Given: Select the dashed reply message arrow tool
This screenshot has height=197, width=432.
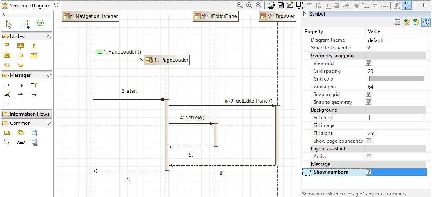Looking at the screenshot, I should tap(7, 104).
